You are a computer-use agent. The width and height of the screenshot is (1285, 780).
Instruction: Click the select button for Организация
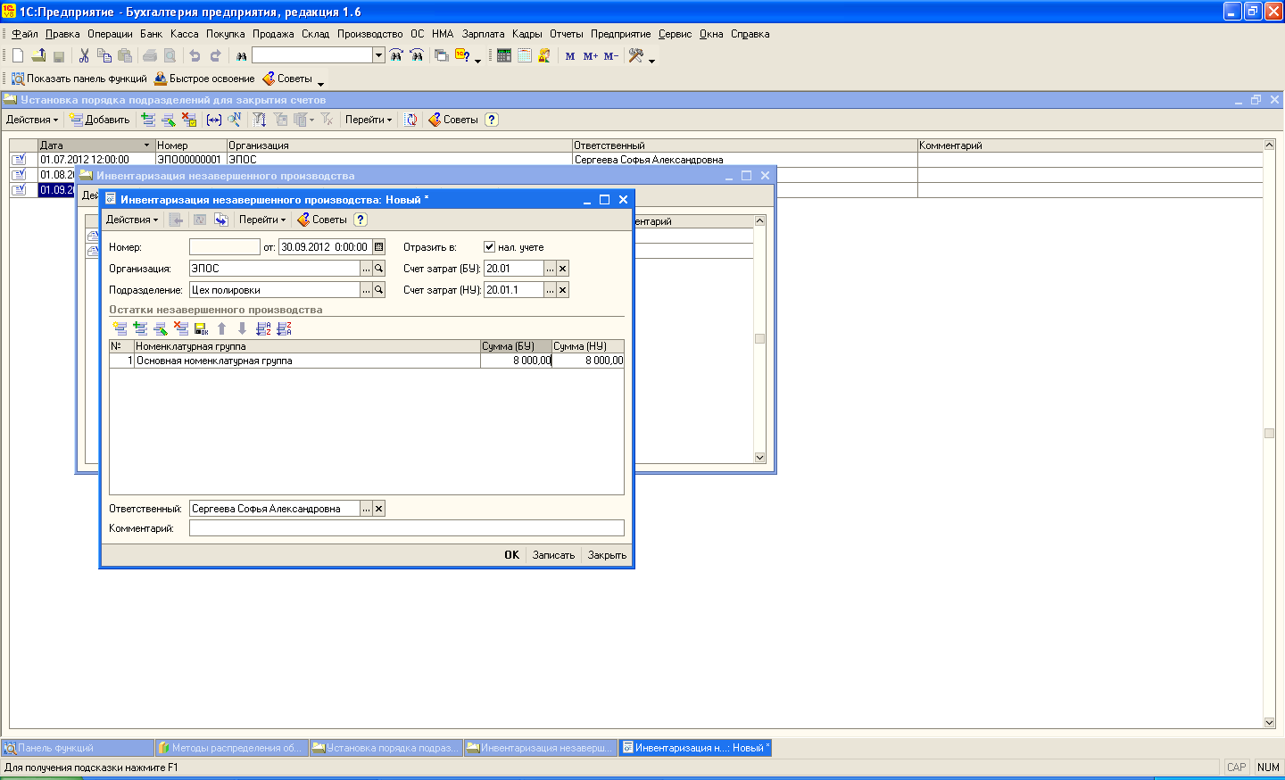click(x=366, y=269)
